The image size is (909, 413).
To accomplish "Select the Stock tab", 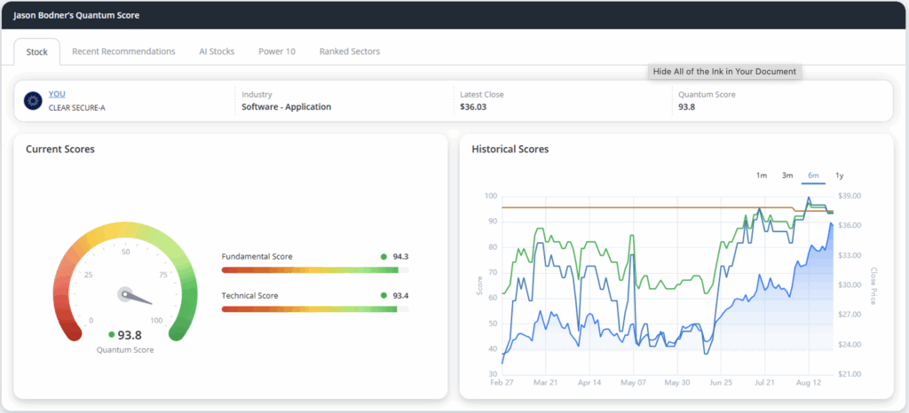I will [x=36, y=52].
